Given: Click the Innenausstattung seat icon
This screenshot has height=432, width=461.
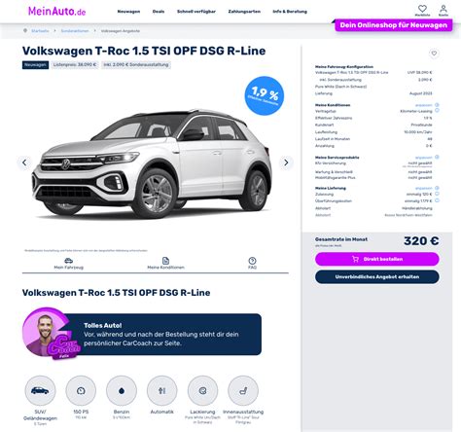Looking at the screenshot, I should pos(243,391).
